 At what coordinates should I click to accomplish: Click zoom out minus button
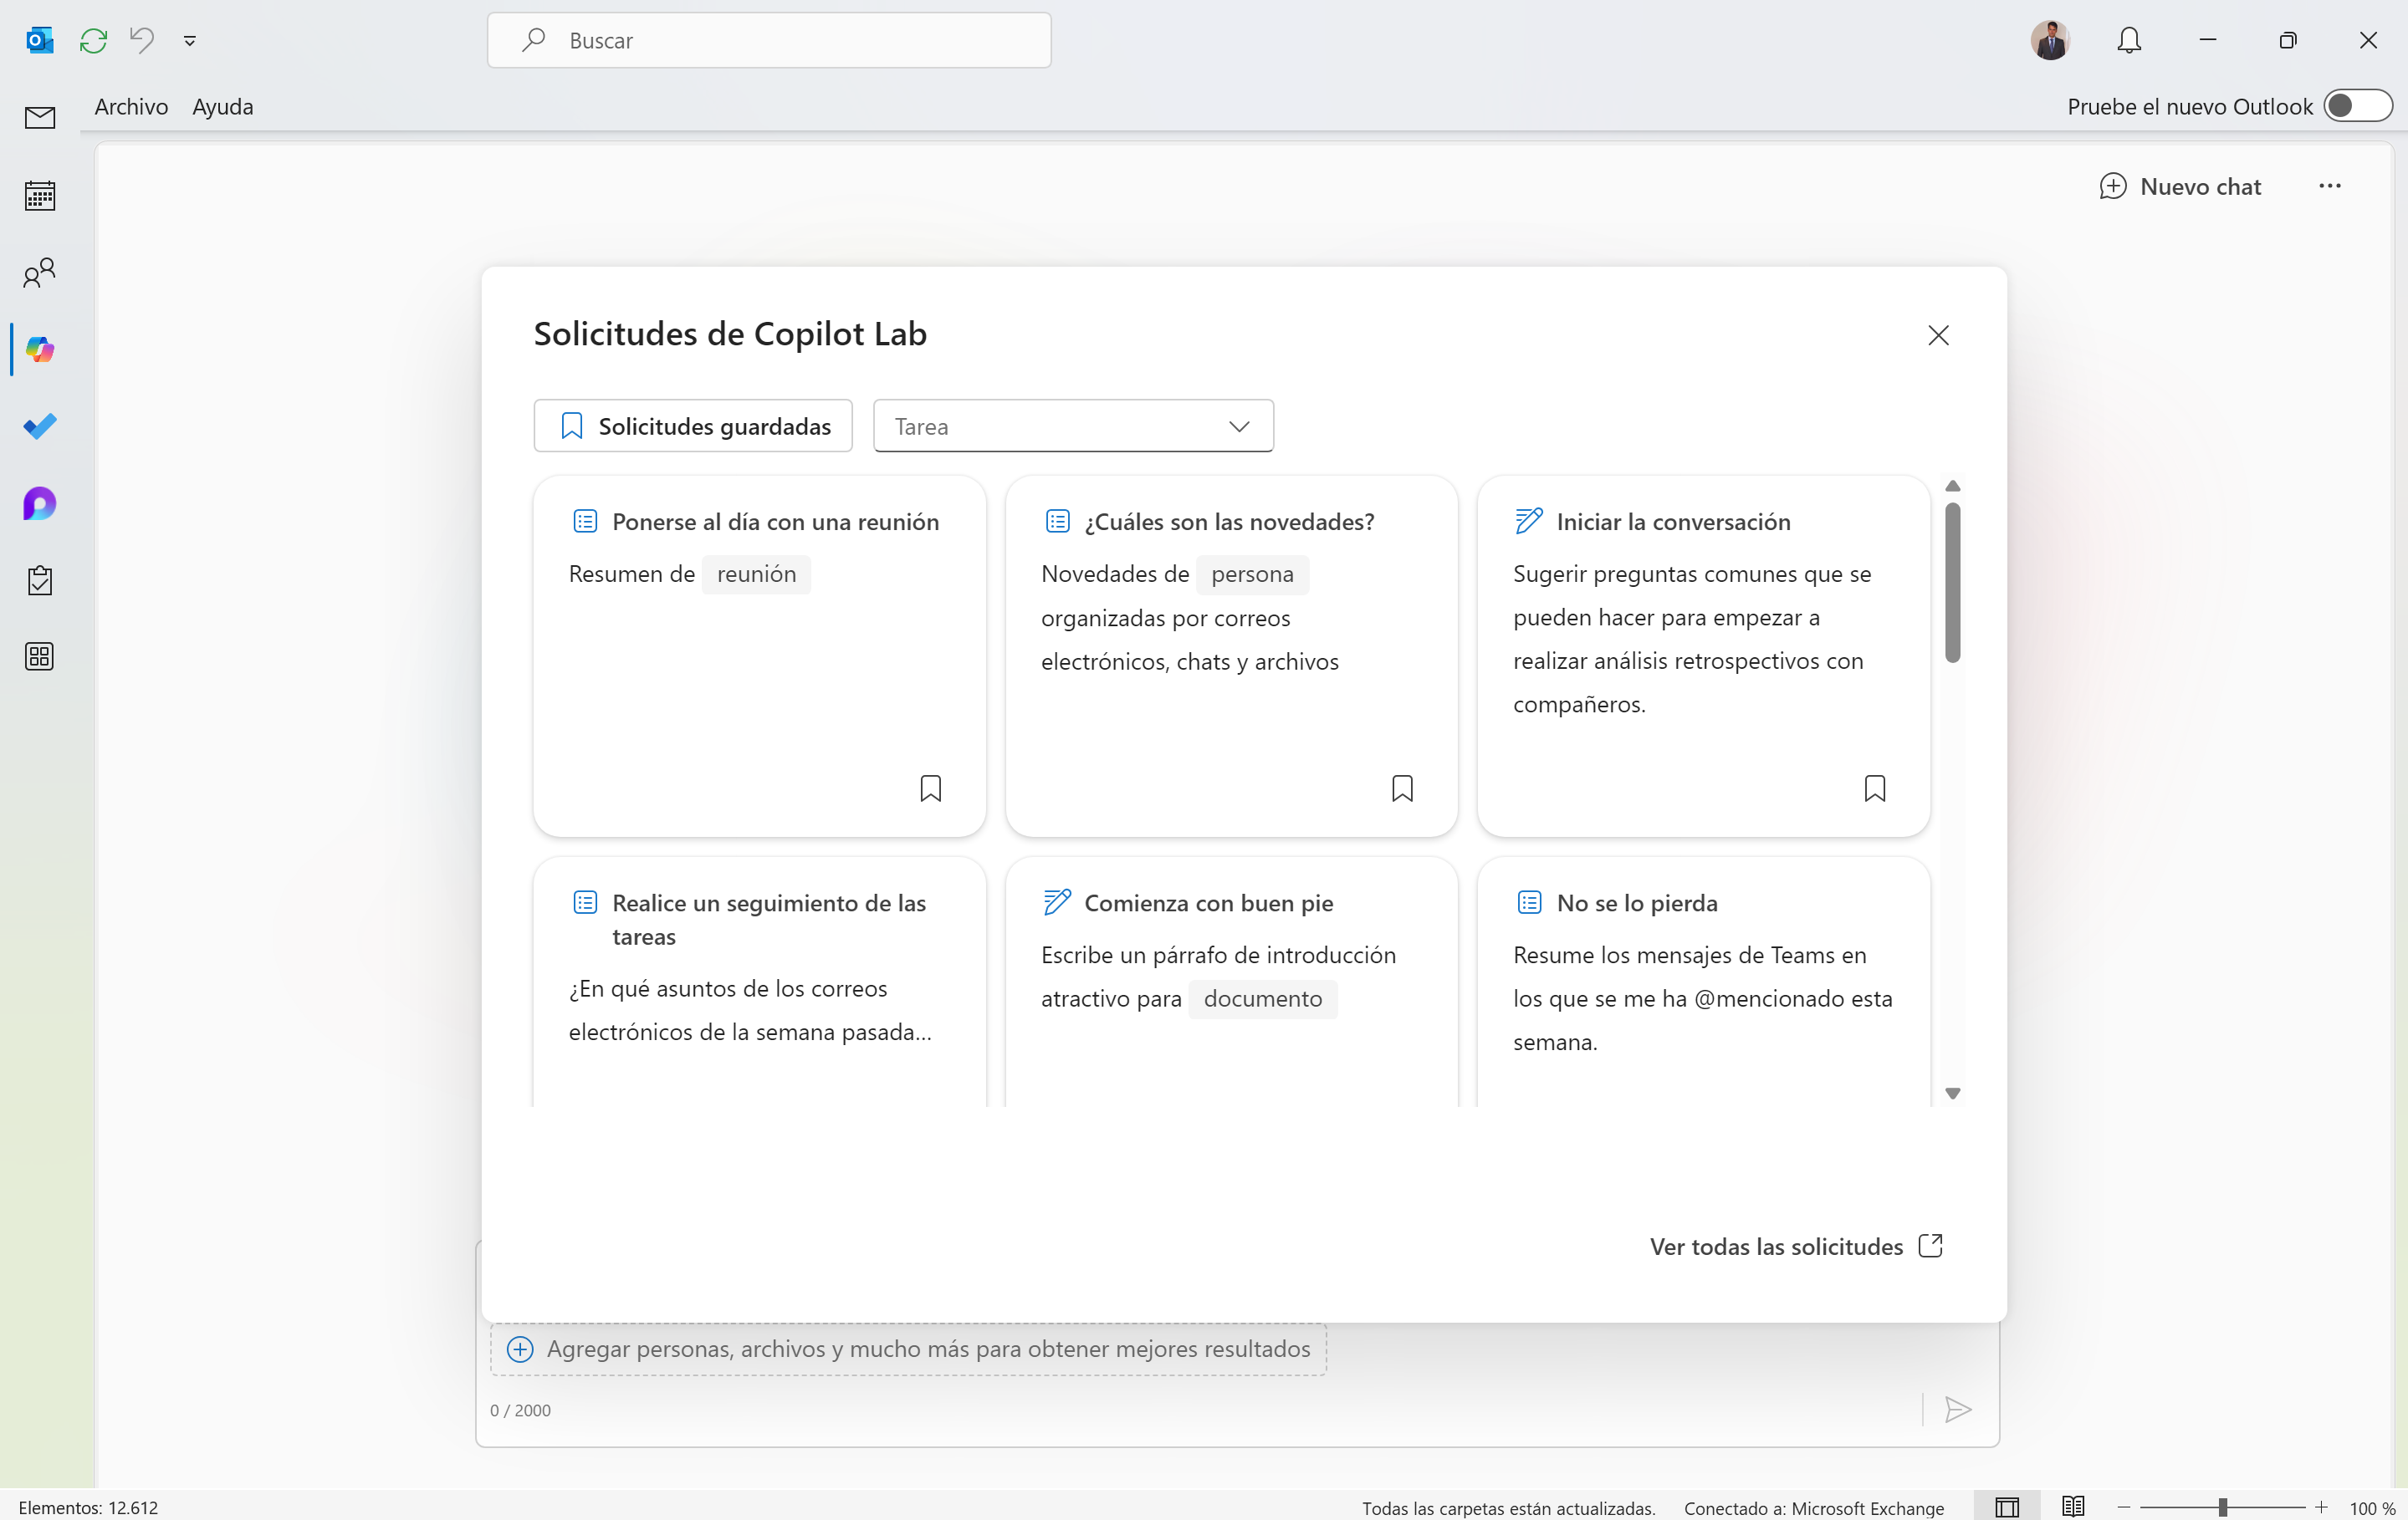pos(2123,1507)
